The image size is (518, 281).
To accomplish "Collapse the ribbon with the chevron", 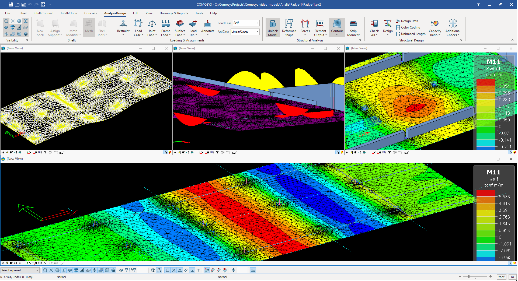I will point(512,40).
